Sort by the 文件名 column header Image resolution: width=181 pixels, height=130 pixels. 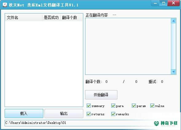(24, 17)
